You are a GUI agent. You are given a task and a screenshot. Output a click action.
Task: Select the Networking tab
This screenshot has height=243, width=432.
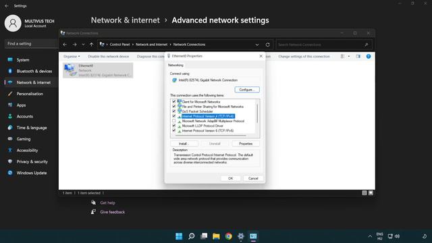click(175, 65)
